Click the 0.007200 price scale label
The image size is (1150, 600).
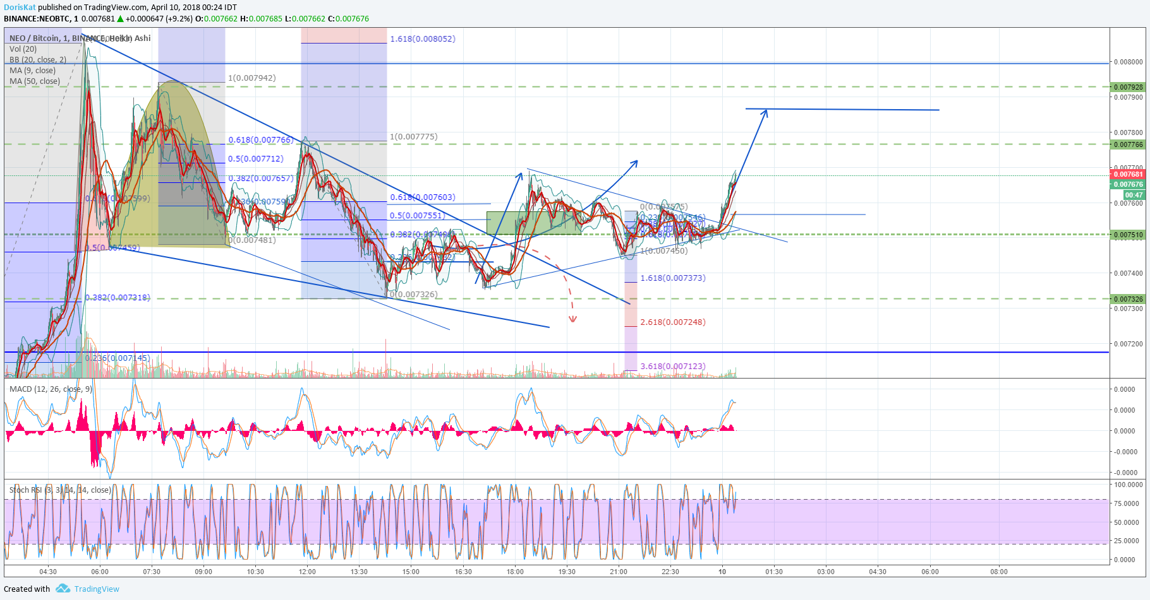(x=1128, y=344)
